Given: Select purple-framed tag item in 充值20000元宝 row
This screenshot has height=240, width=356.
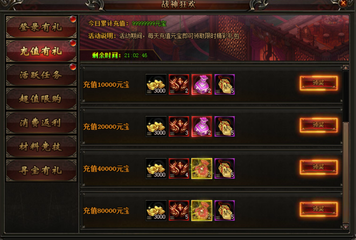Looking at the screenshot, I should click(x=225, y=126).
